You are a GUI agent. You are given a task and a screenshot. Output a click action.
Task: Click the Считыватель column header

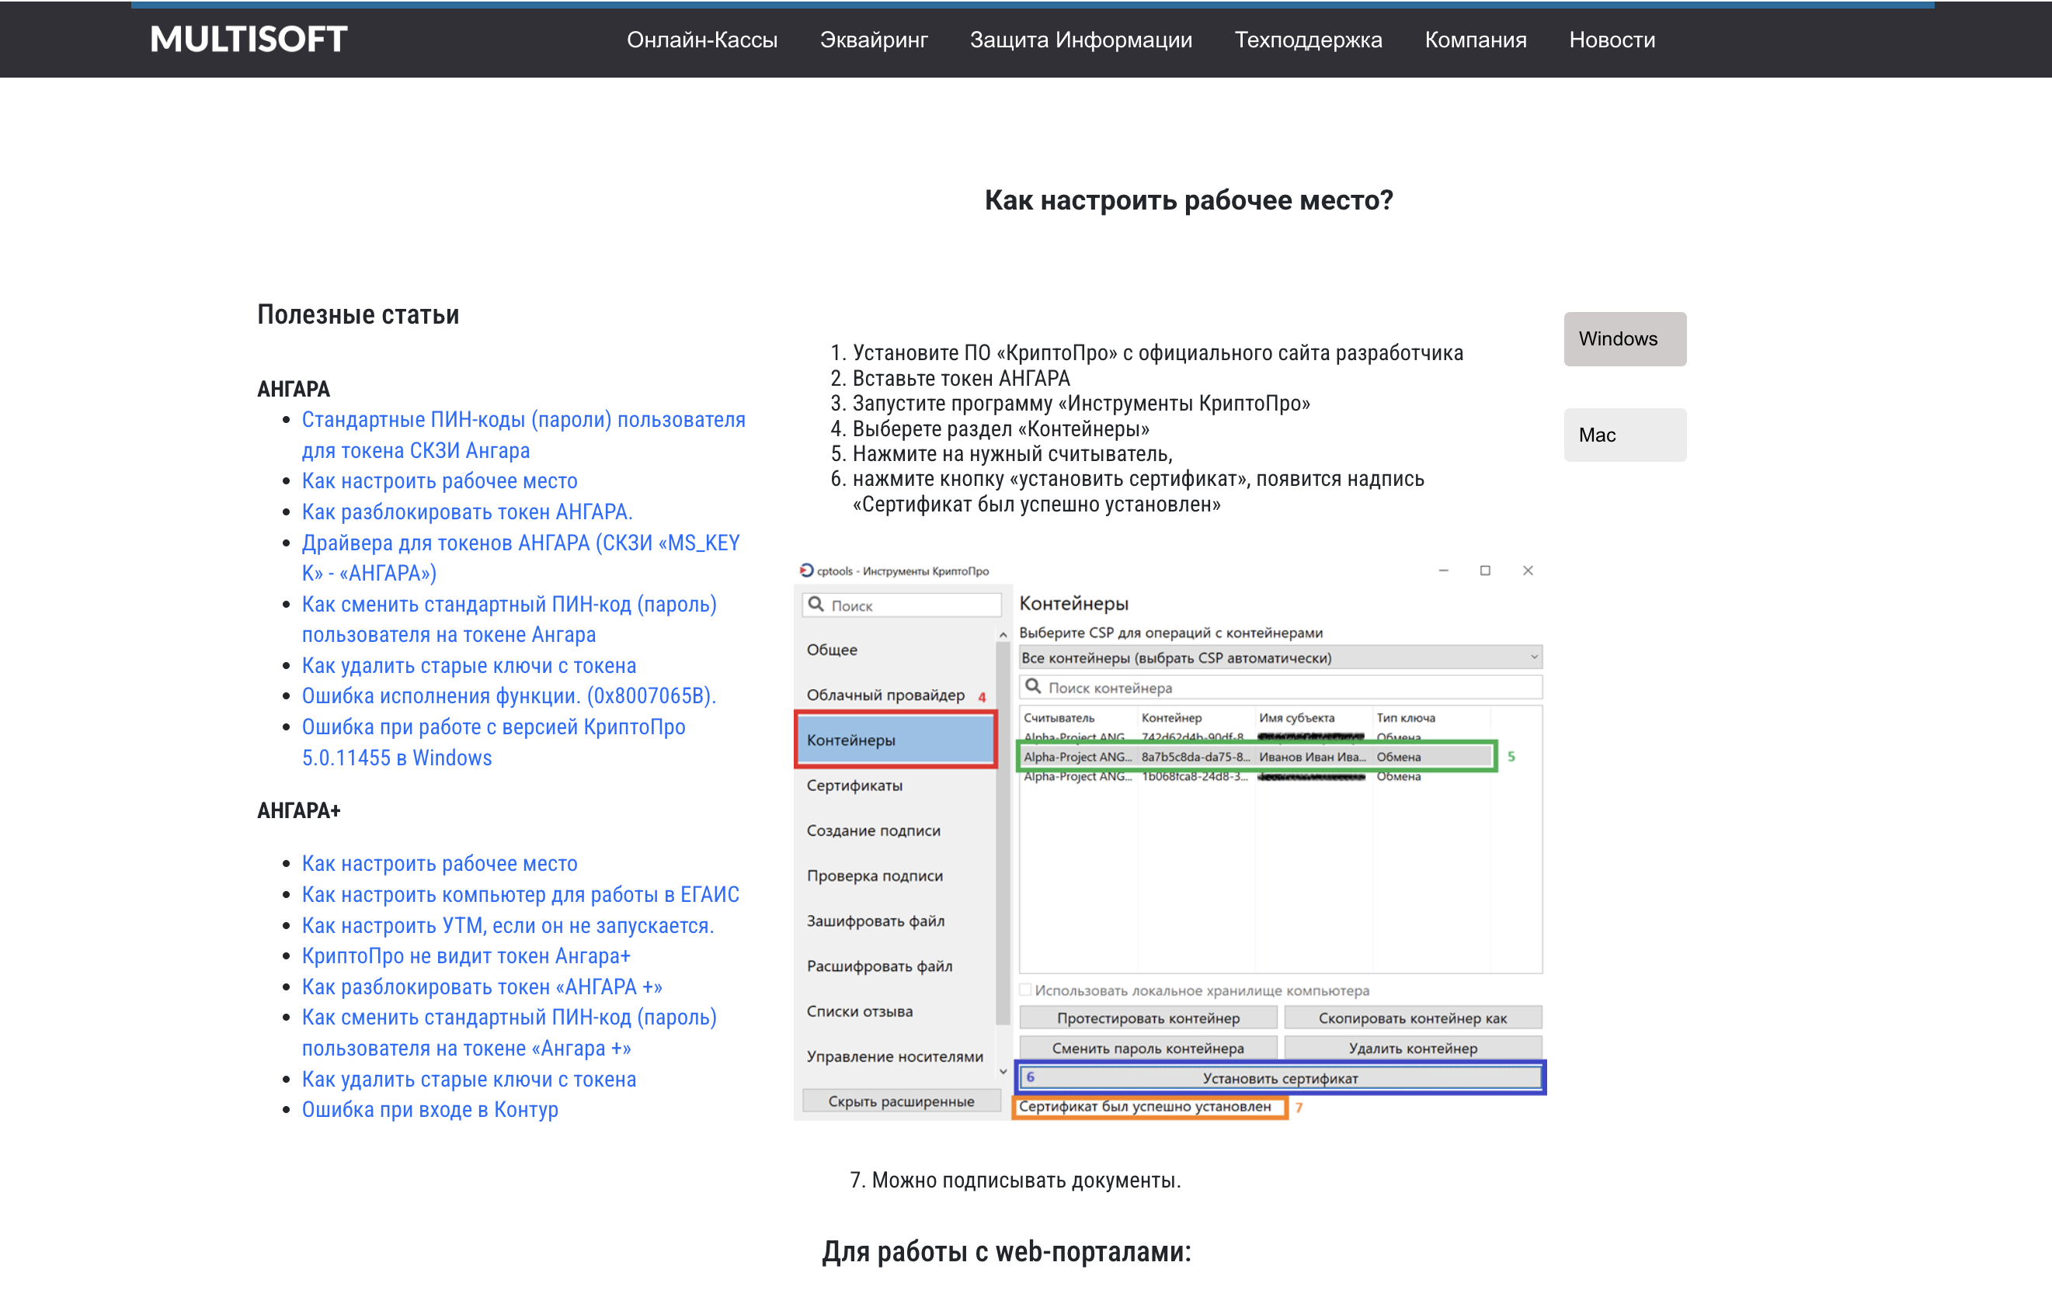tap(1059, 718)
